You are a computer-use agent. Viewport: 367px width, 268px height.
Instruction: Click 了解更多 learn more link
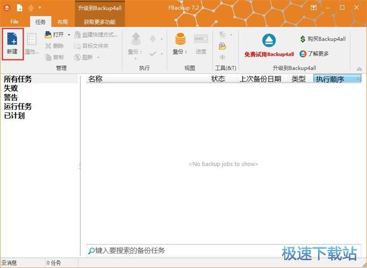point(314,54)
